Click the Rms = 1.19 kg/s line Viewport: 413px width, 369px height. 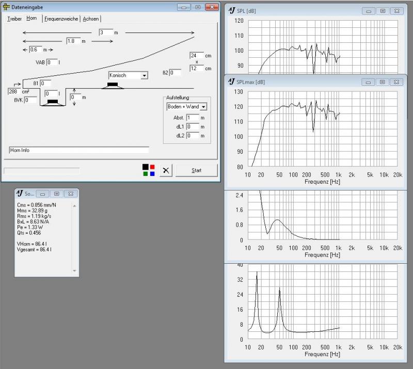click(34, 216)
